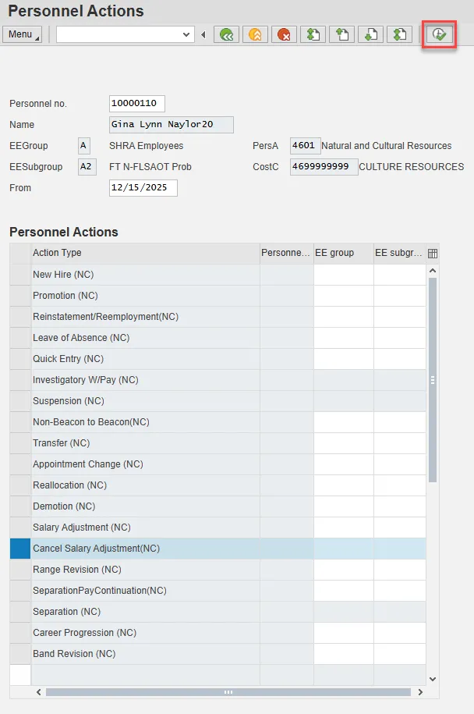Viewport: 474px width, 714px height.
Task: Open the command field dropdown arrow
Action: coord(186,34)
